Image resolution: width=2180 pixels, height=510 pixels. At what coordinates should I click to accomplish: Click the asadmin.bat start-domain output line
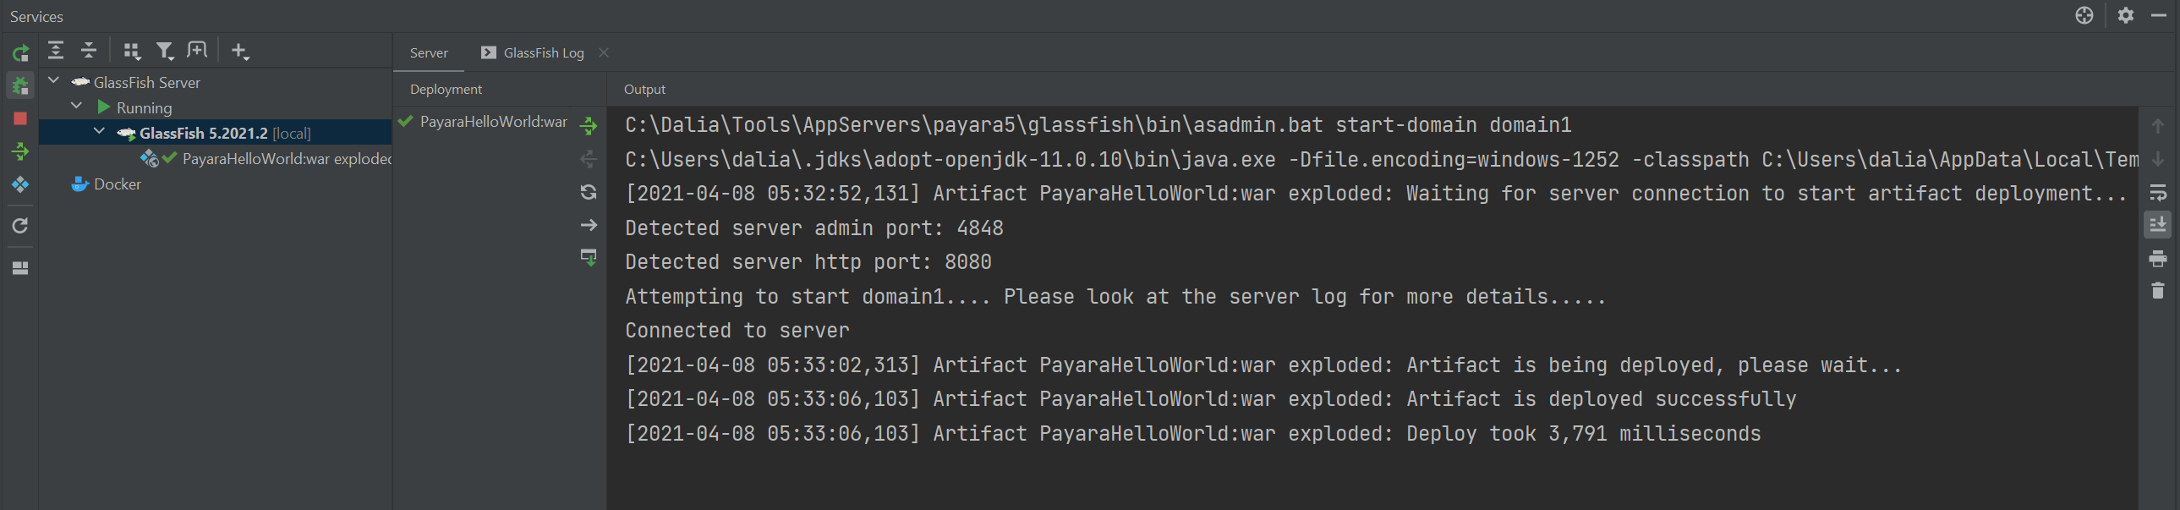point(1098,125)
